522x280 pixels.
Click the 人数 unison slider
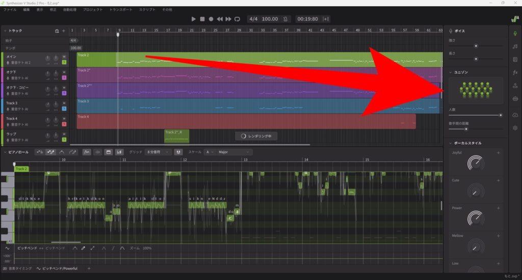coord(475,115)
